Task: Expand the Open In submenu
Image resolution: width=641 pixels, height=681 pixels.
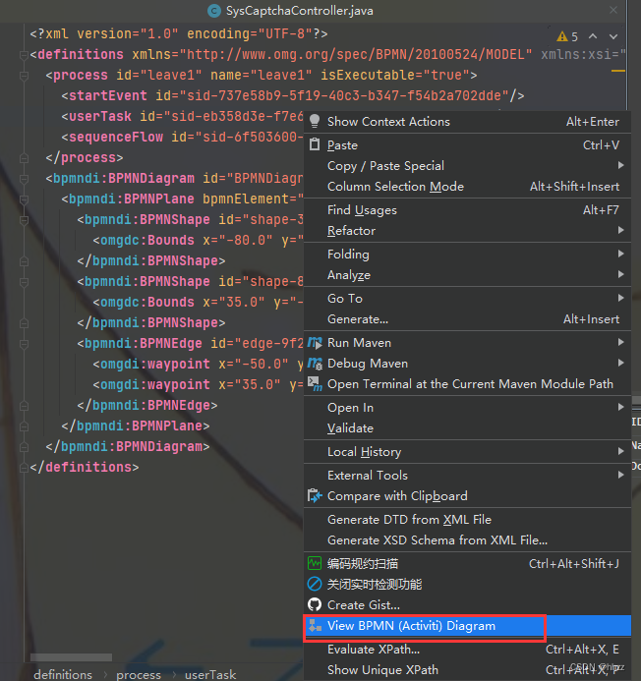Action: pyautogui.click(x=467, y=408)
